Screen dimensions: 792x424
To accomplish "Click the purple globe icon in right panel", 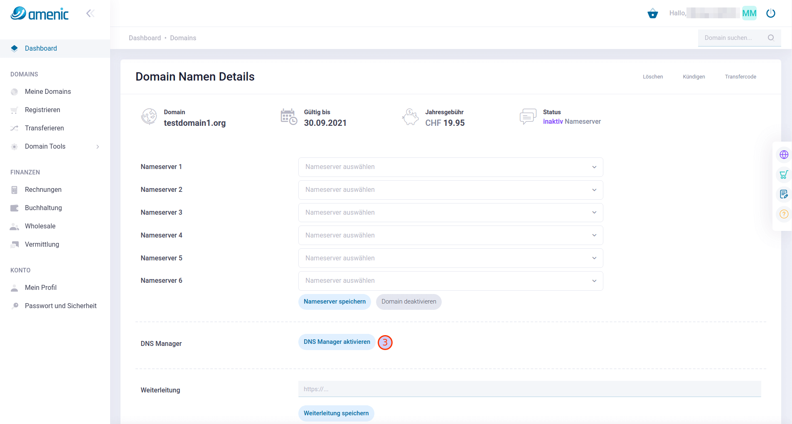I will [x=784, y=155].
